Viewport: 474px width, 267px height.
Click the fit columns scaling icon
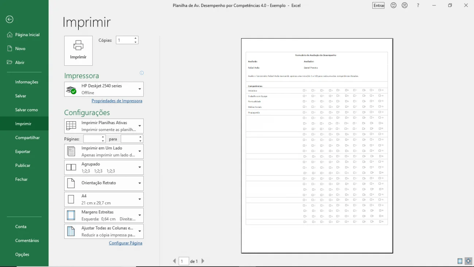click(71, 232)
